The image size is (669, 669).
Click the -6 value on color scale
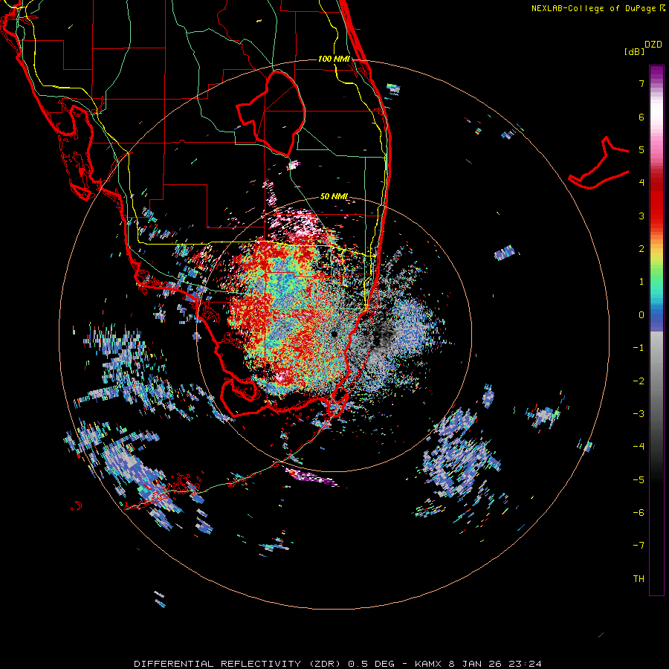coord(639,513)
